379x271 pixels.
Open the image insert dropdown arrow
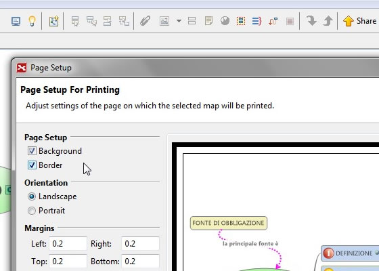(x=179, y=21)
